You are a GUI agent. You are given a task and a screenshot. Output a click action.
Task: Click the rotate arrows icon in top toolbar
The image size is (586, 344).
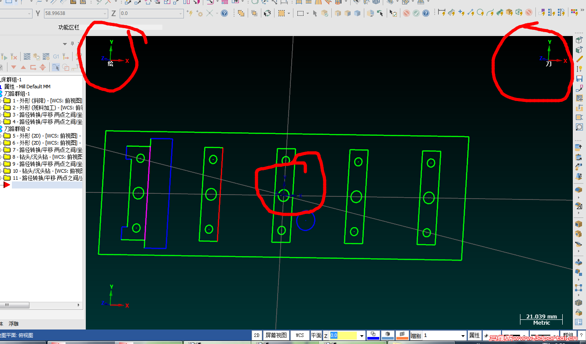pyautogui.click(x=267, y=13)
